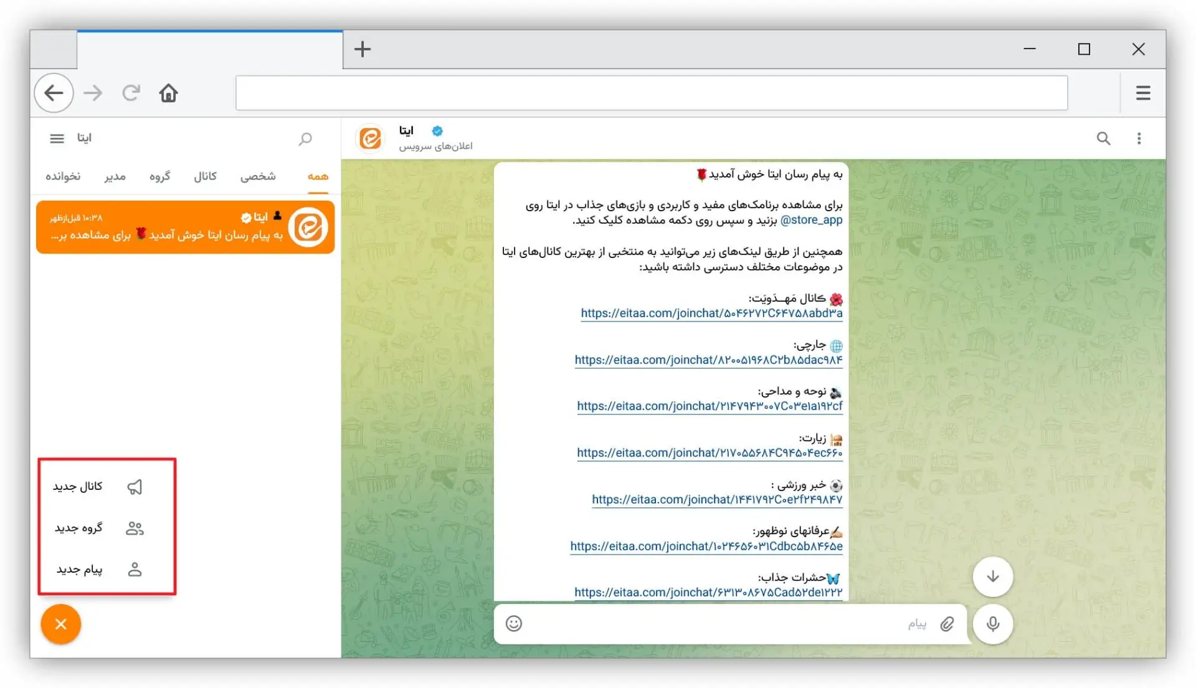Open the زیارت join link
The image size is (1196, 688).
[710, 453]
